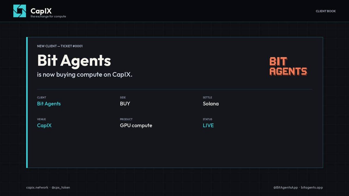Click the teal 'CapIX' venue value
Image resolution: width=349 pixels, height=196 pixels.
coord(44,125)
